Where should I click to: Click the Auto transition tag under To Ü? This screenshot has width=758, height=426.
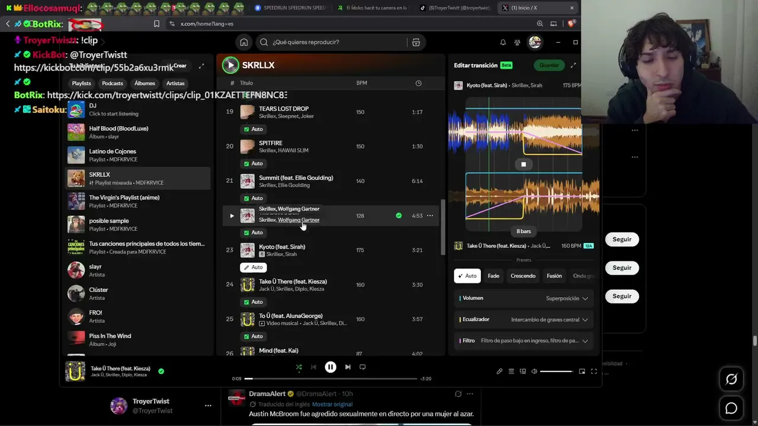(253, 336)
